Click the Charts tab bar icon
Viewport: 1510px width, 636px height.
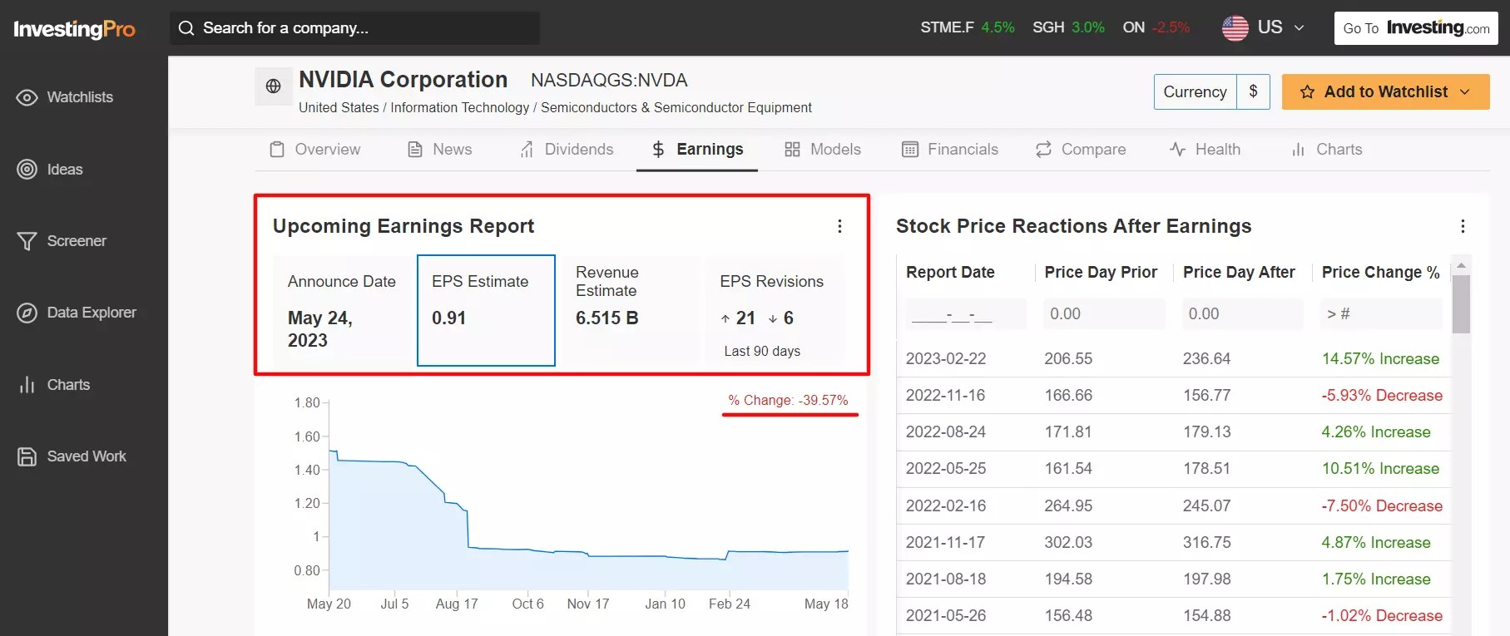pyautogui.click(x=1298, y=150)
